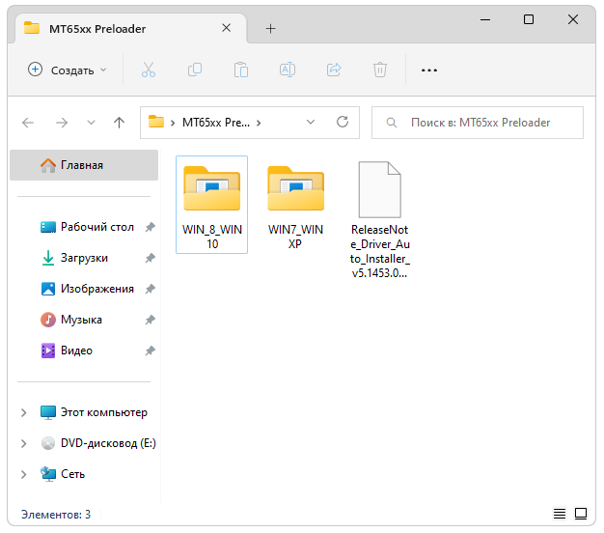The image size is (604, 533).
Task: Click the Cut scissors icon
Action: [149, 70]
